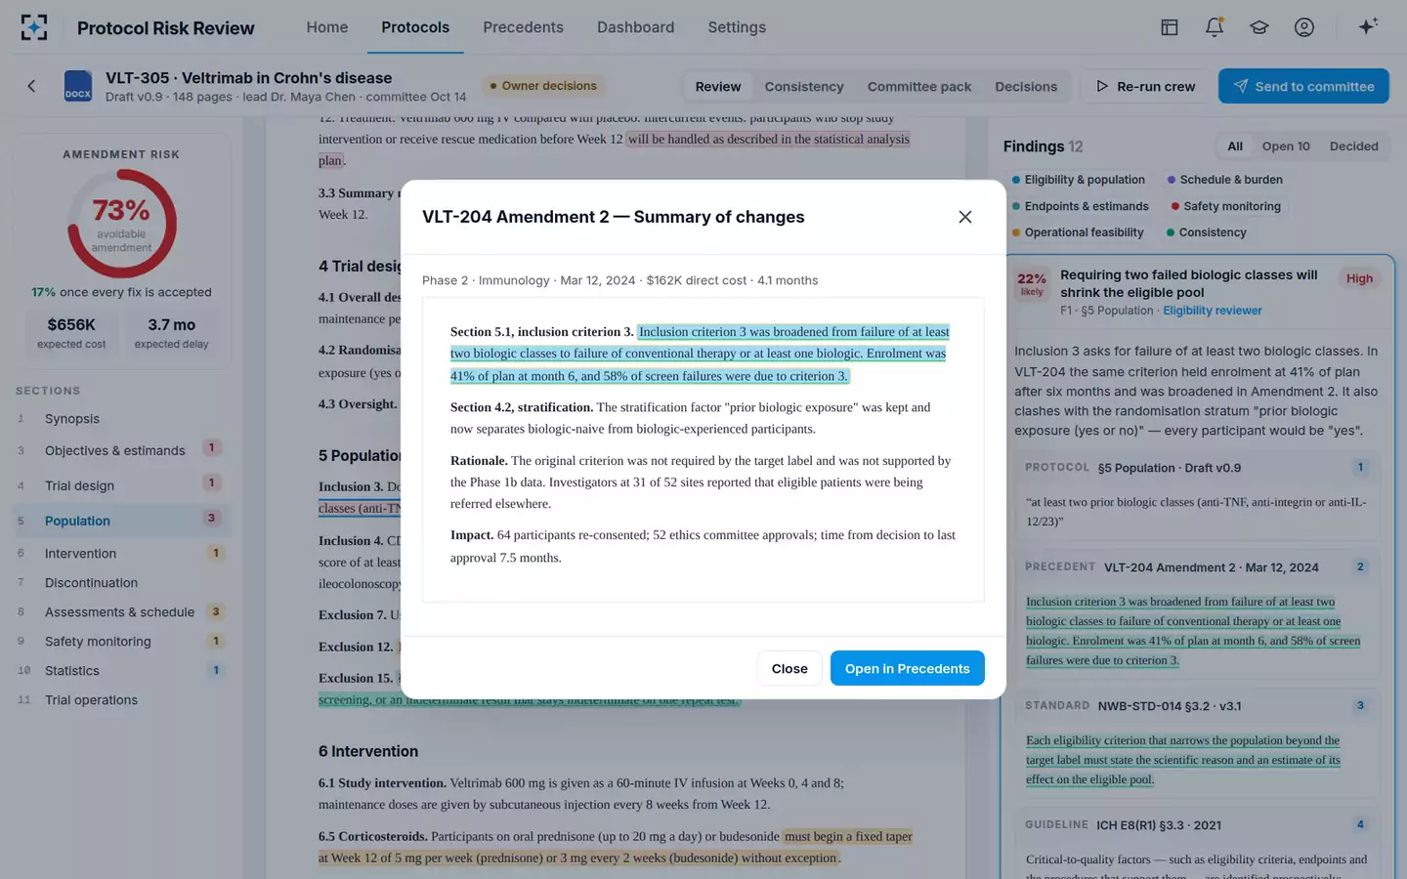This screenshot has height=879, width=1407.
Task: Go to Precedents in top navigation
Action: [523, 27]
